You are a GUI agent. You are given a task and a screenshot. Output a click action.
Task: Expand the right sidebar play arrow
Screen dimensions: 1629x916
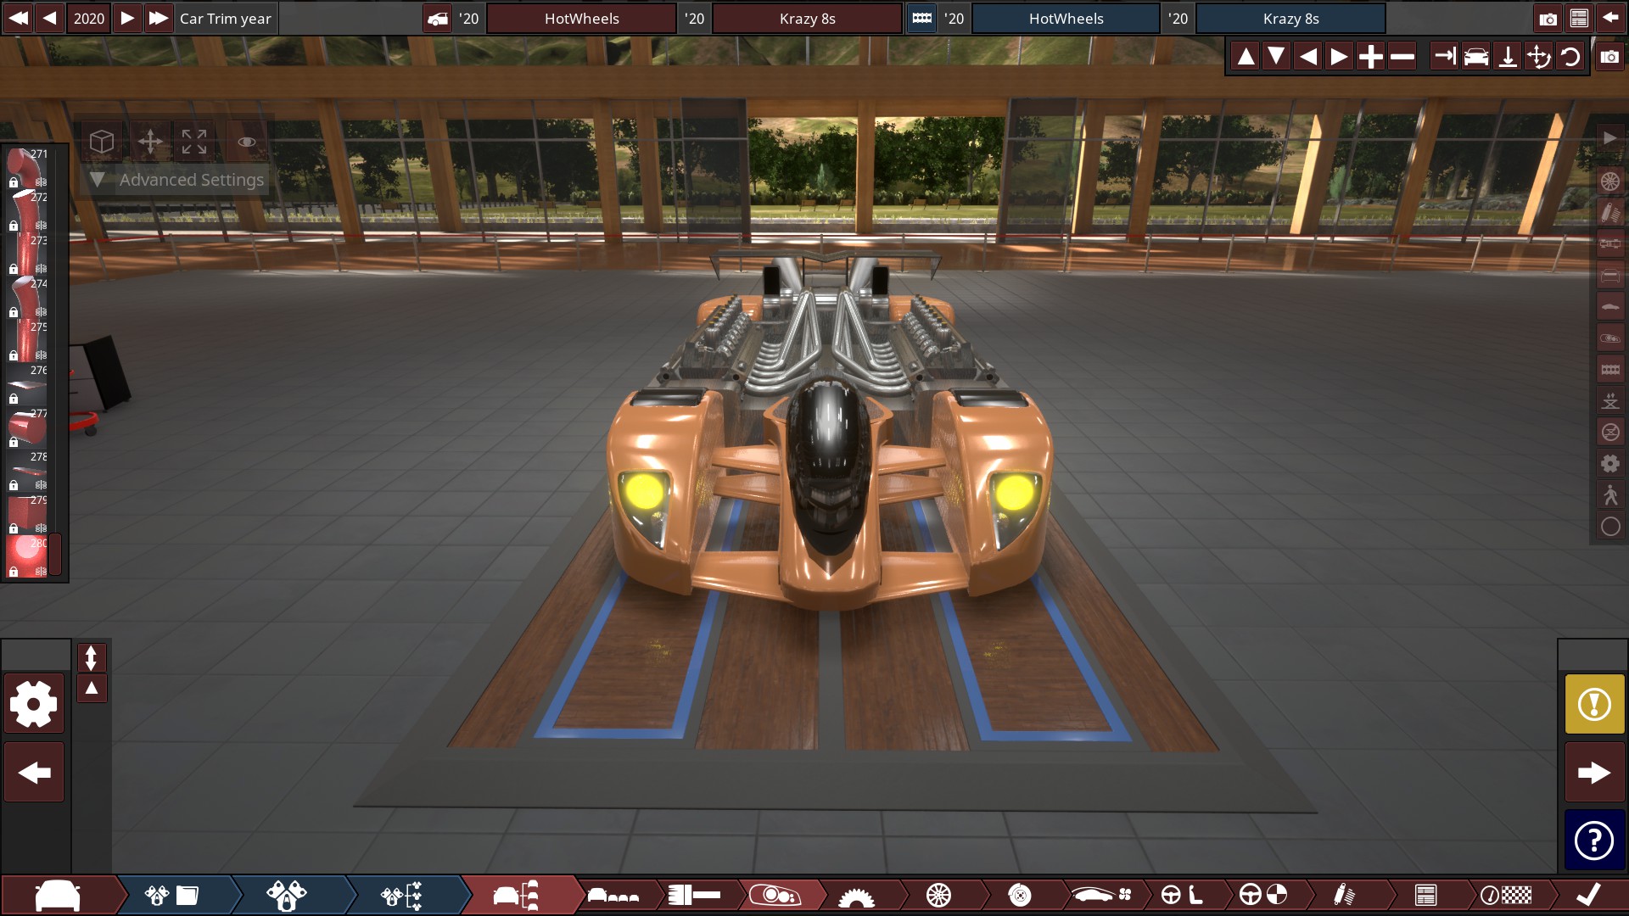1609,137
